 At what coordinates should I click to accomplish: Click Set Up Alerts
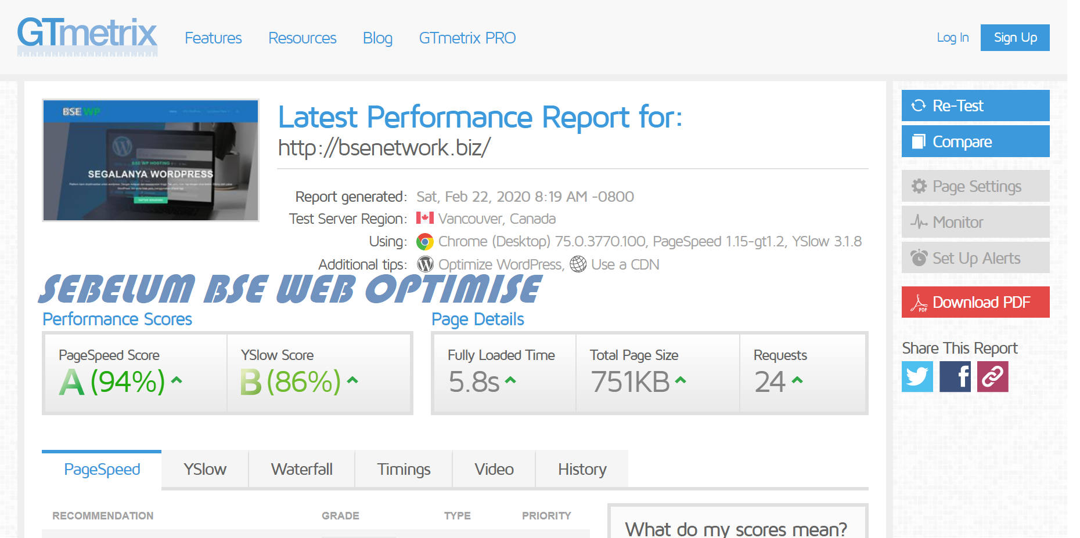coord(975,258)
